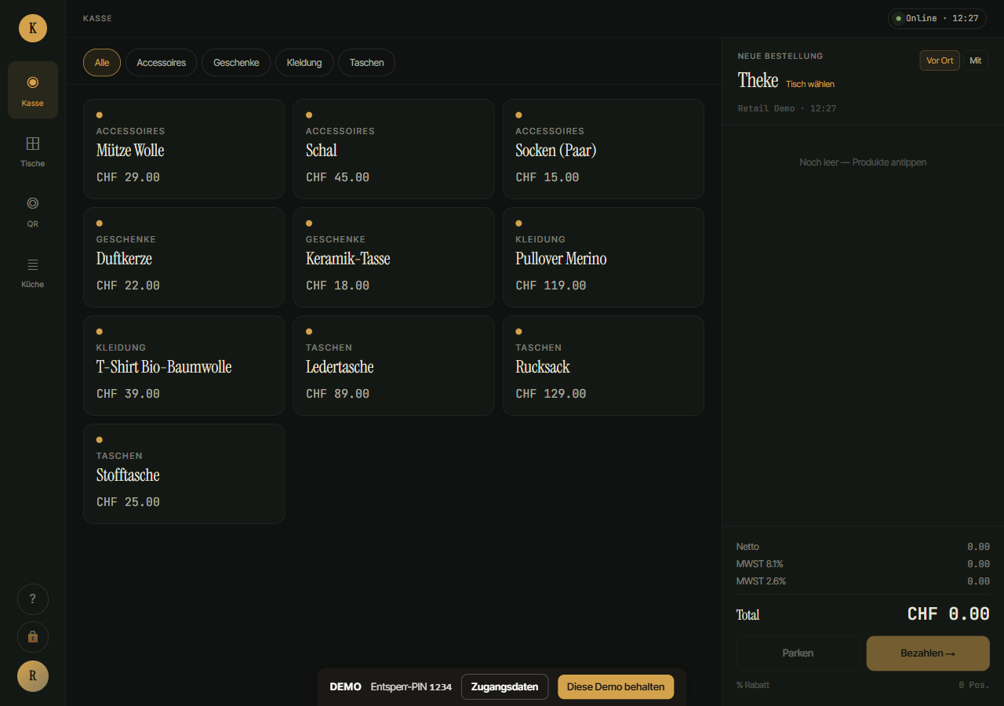Open the QR section
This screenshot has height=706, width=1004.
point(33,212)
